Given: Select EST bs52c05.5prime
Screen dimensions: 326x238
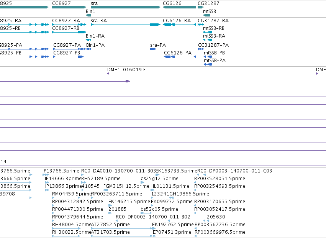Looking at the screenshot, I should click(x=159, y=209).
